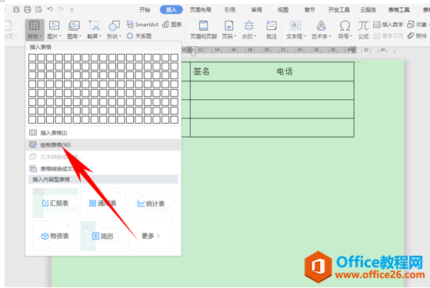Insert a 图表 (Chart)
Screen dimensions: 430x288
tap(172, 25)
